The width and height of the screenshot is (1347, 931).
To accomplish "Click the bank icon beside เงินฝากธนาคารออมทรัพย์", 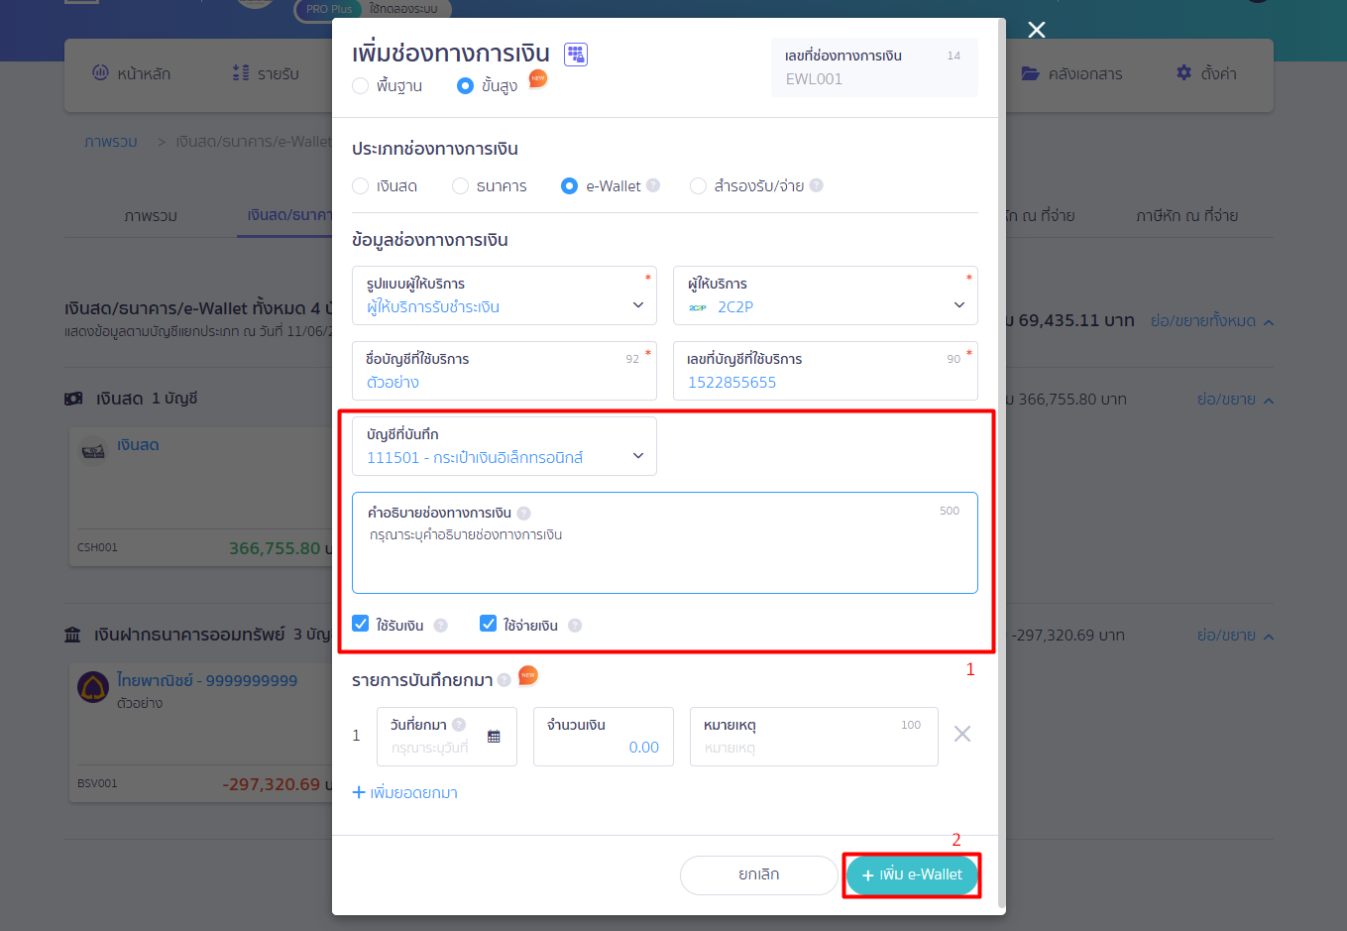I will tap(73, 635).
